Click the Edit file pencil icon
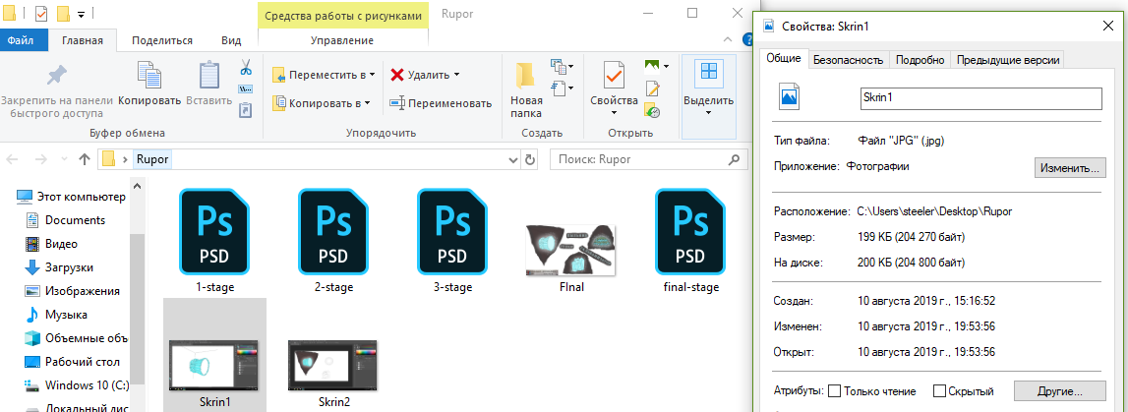1128x412 pixels. (652, 88)
